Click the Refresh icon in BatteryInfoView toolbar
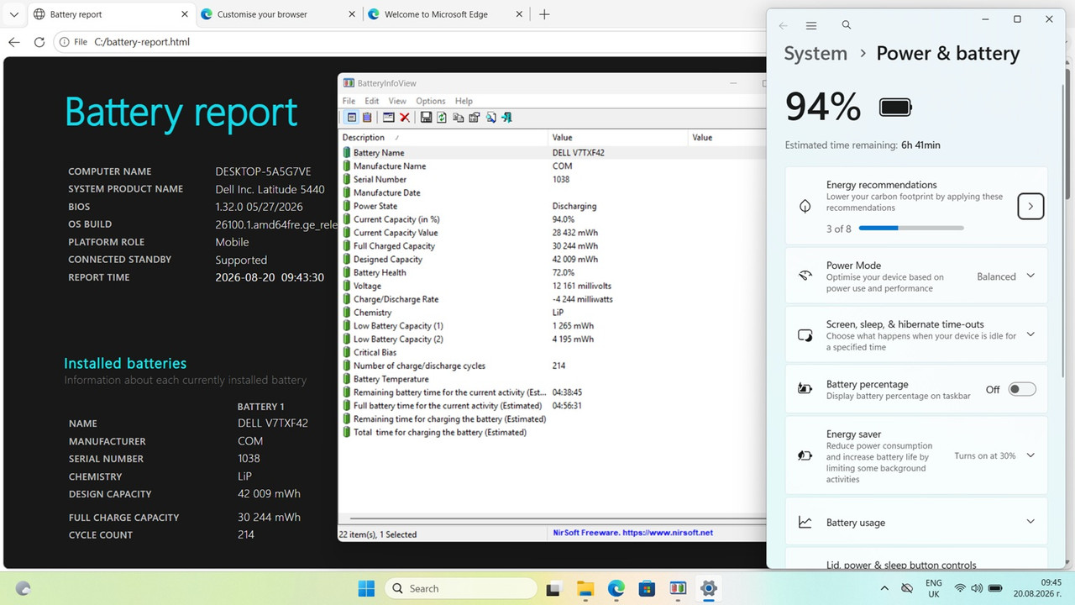The height and width of the screenshot is (605, 1075). pos(441,118)
